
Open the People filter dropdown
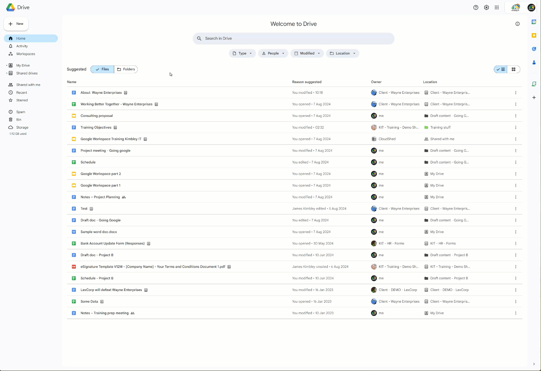click(x=273, y=53)
